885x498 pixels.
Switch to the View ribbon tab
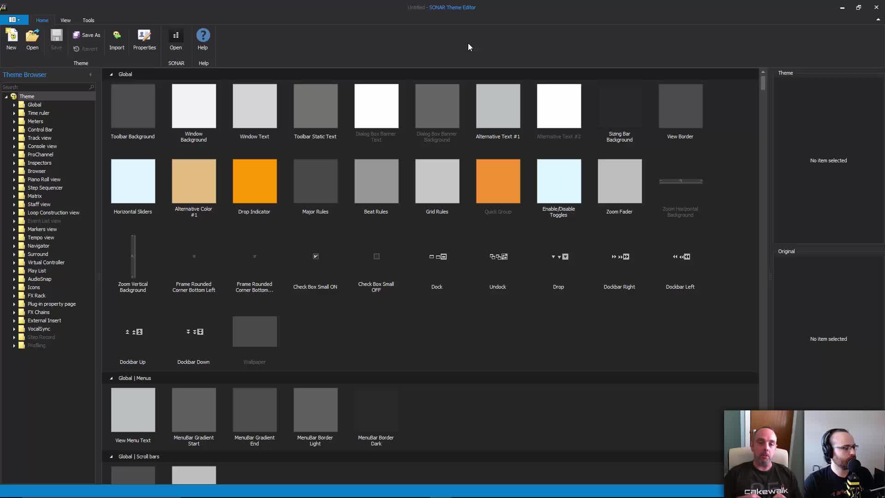tap(65, 20)
